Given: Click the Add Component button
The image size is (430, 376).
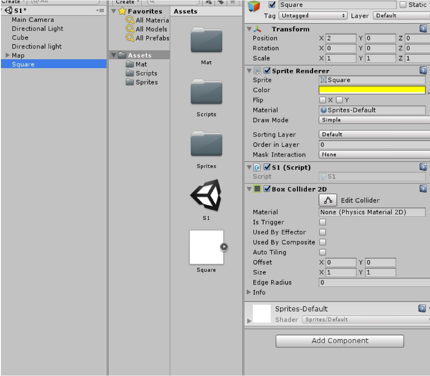Looking at the screenshot, I should (340, 341).
